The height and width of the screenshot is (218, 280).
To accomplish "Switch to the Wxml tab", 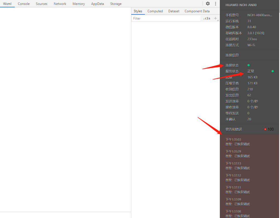I will (x=7, y=4).
